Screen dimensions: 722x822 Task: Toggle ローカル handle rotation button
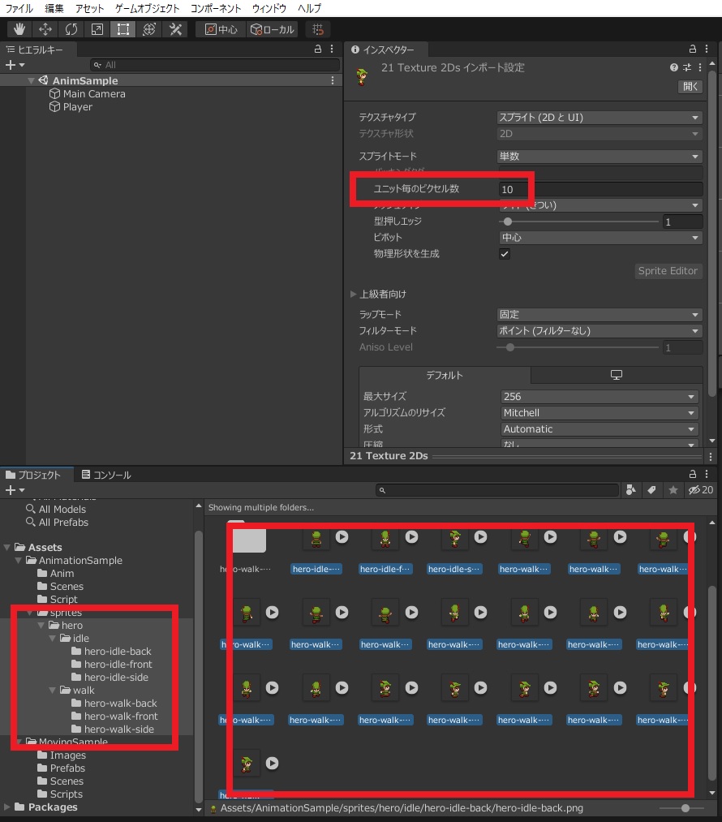click(272, 29)
